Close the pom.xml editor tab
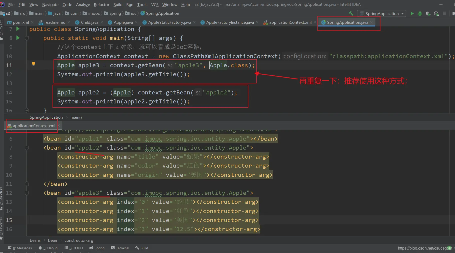The image size is (455, 253). (33, 22)
